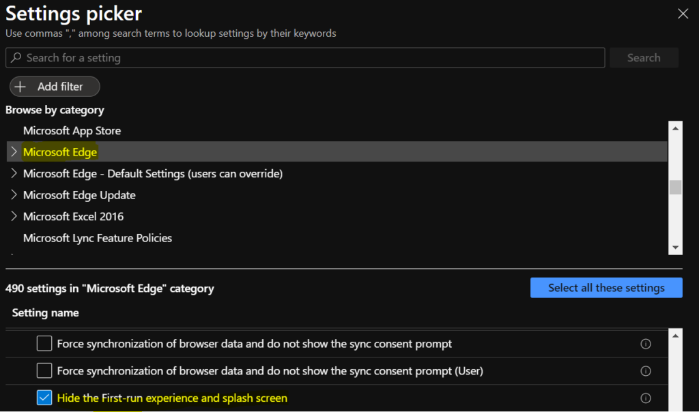This screenshot has width=699, height=412.
Task: Click info icon beside Force synchronization setting
Action: (x=646, y=344)
